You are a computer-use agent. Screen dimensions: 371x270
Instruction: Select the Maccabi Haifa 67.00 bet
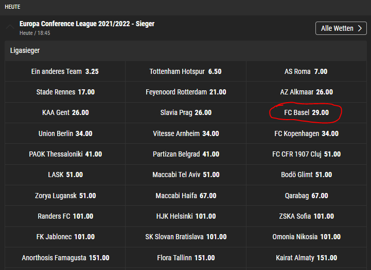coord(186,196)
